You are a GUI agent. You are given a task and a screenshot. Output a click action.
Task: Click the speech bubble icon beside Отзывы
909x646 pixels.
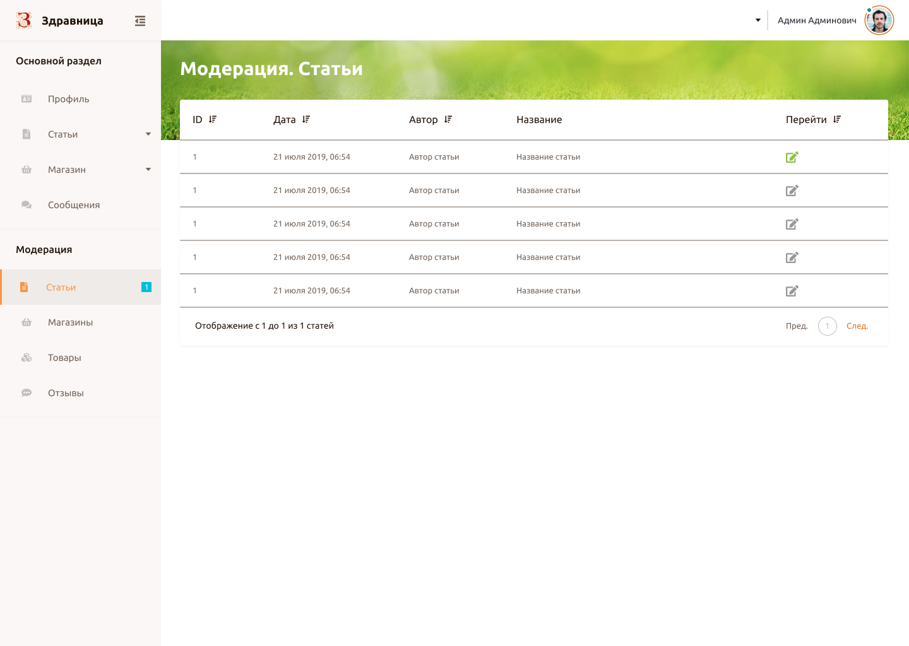point(27,393)
